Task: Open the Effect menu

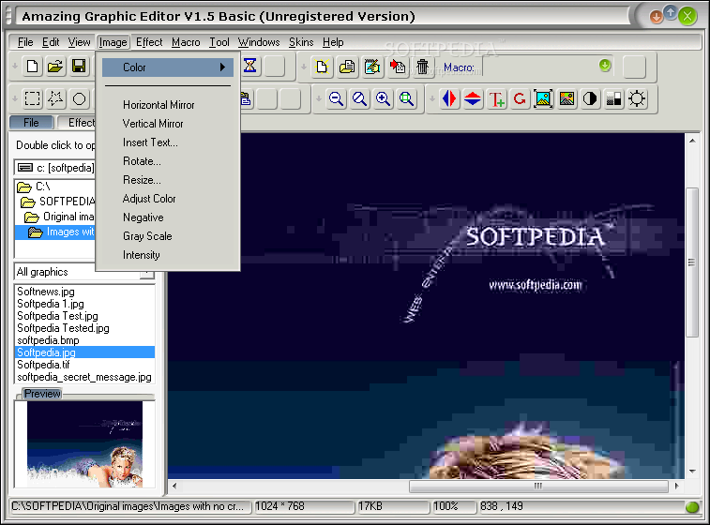Action: 149,42
